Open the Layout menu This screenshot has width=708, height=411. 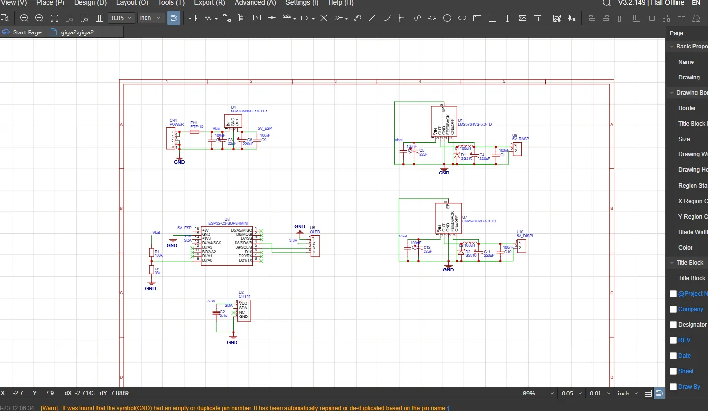(132, 3)
